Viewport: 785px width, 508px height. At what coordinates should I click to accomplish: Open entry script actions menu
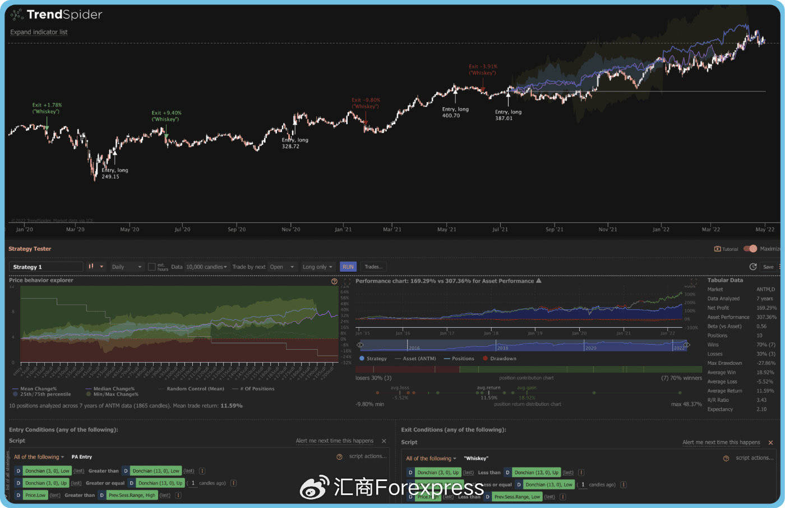(368, 456)
